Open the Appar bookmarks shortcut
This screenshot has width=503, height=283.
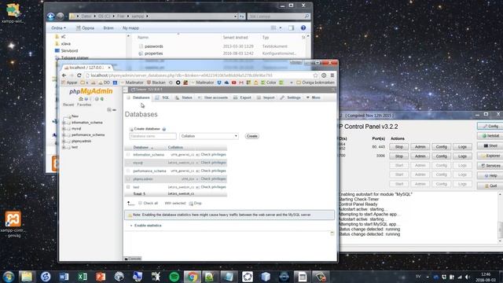pos(69,83)
